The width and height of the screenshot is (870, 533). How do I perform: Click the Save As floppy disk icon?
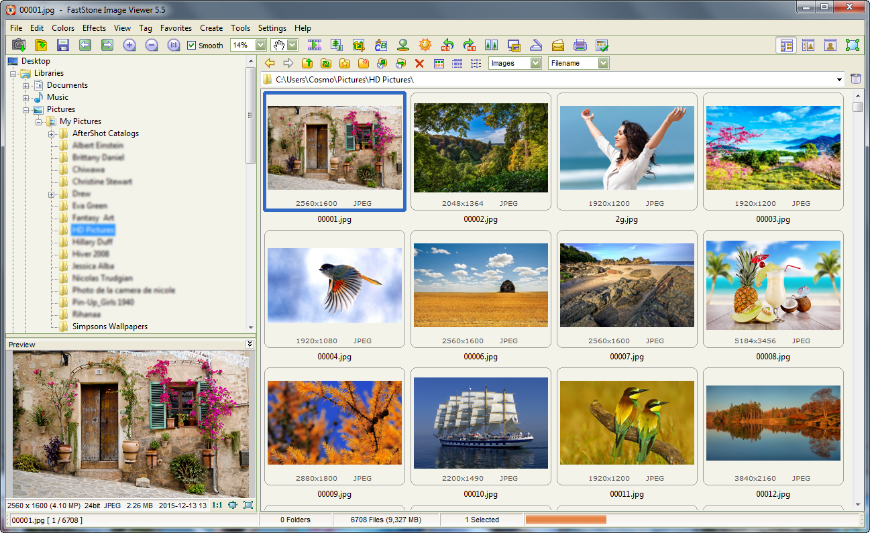tap(63, 45)
